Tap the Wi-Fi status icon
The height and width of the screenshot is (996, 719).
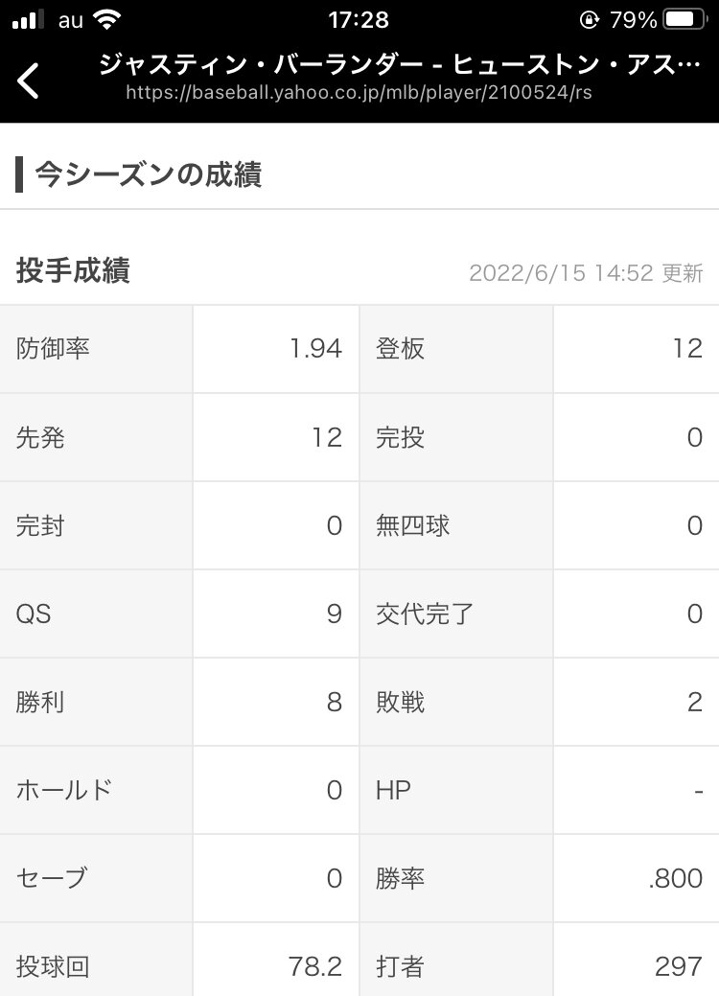107,19
